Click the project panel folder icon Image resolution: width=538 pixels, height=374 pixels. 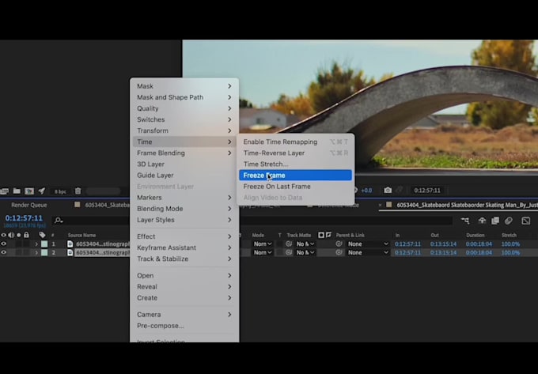point(17,191)
